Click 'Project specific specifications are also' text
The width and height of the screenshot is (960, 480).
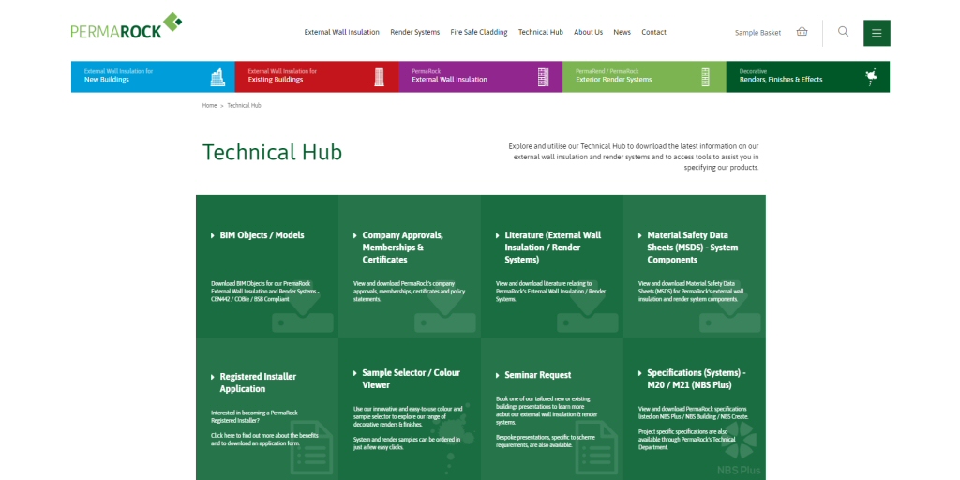689,439
